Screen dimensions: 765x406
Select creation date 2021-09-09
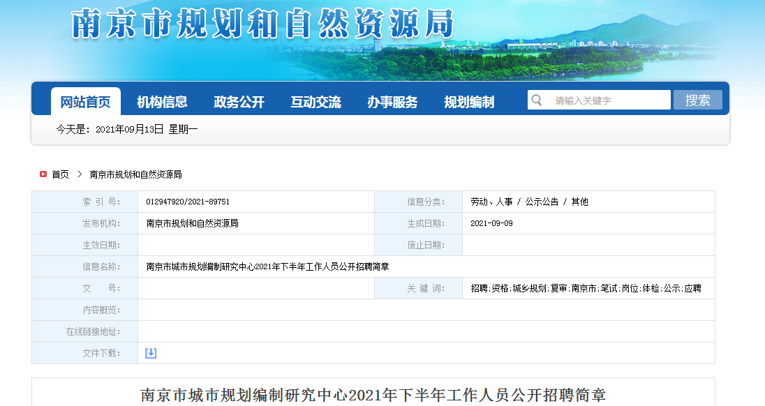pos(491,223)
